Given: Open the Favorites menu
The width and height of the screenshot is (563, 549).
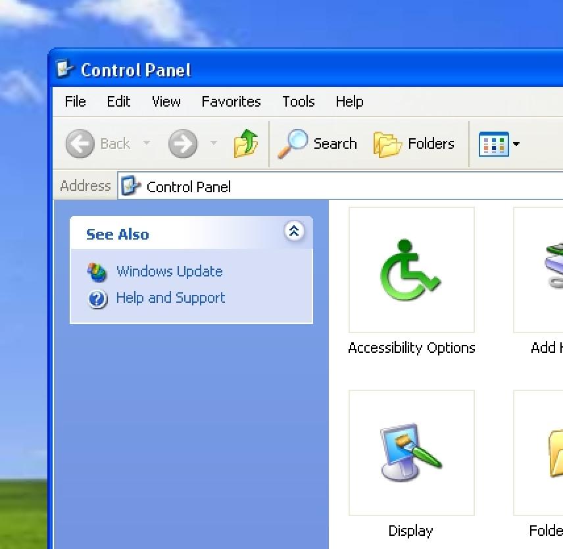Looking at the screenshot, I should (231, 101).
